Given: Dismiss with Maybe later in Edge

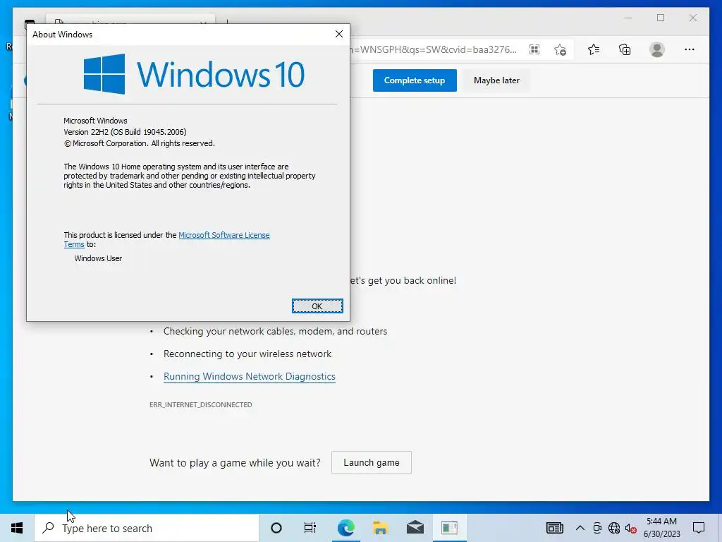Looking at the screenshot, I should click(496, 80).
